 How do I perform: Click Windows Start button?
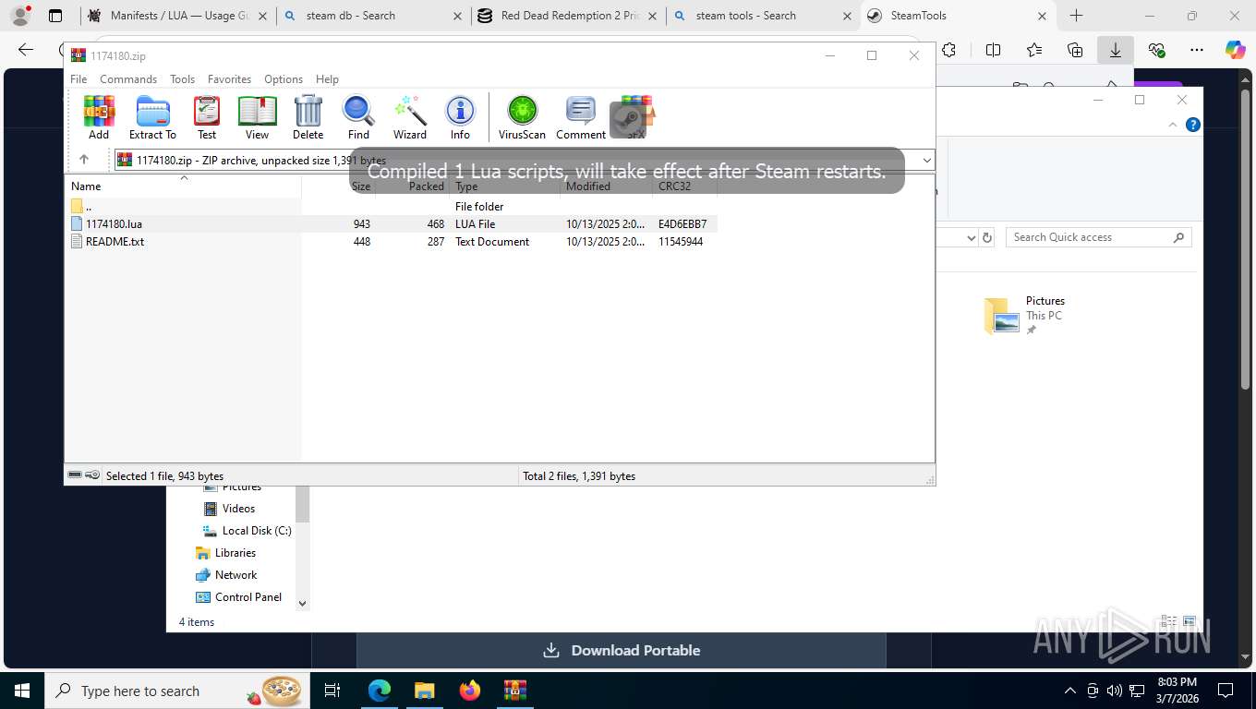[22, 691]
